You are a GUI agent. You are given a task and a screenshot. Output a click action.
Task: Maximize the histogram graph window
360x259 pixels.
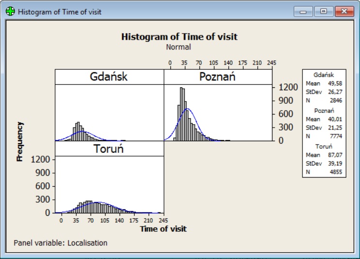(324, 12)
